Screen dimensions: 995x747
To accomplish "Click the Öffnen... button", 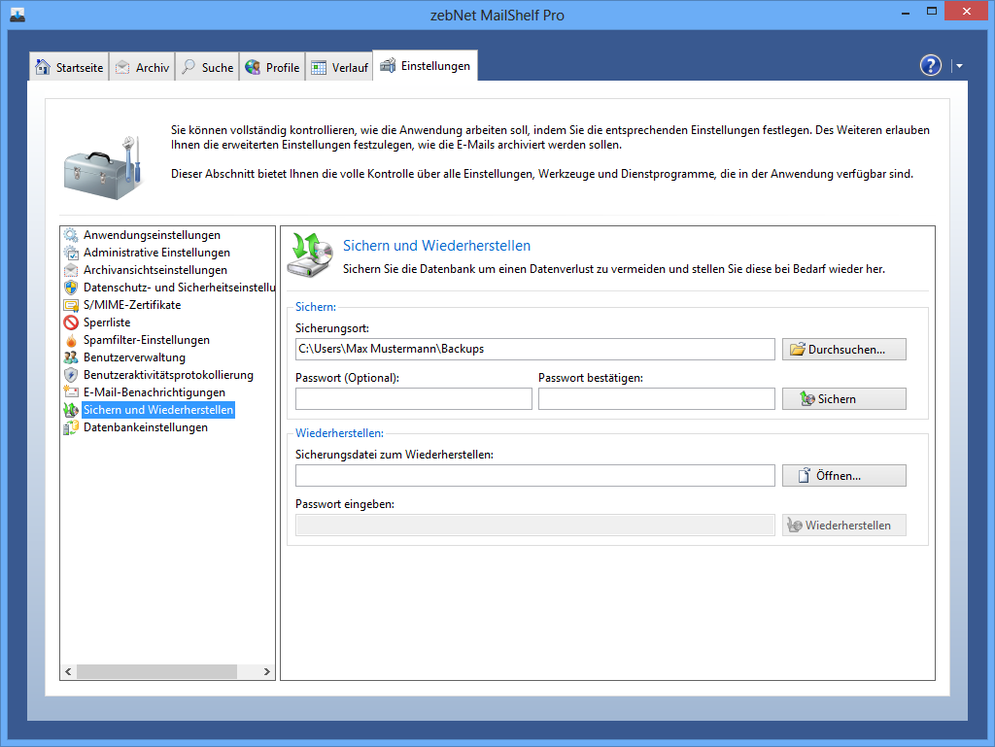I will click(844, 476).
